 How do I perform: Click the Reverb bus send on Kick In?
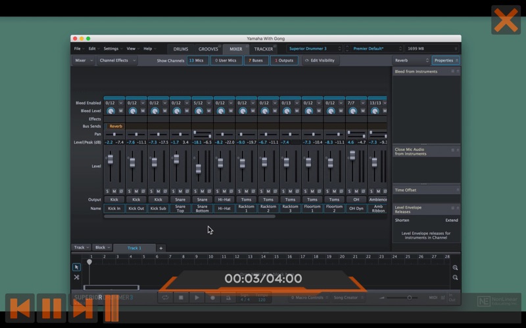116,126
